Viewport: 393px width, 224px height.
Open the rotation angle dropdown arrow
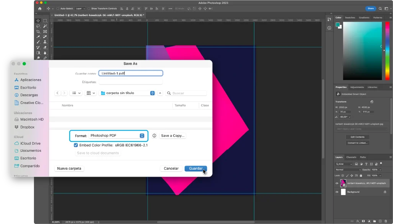[x=350, y=117]
